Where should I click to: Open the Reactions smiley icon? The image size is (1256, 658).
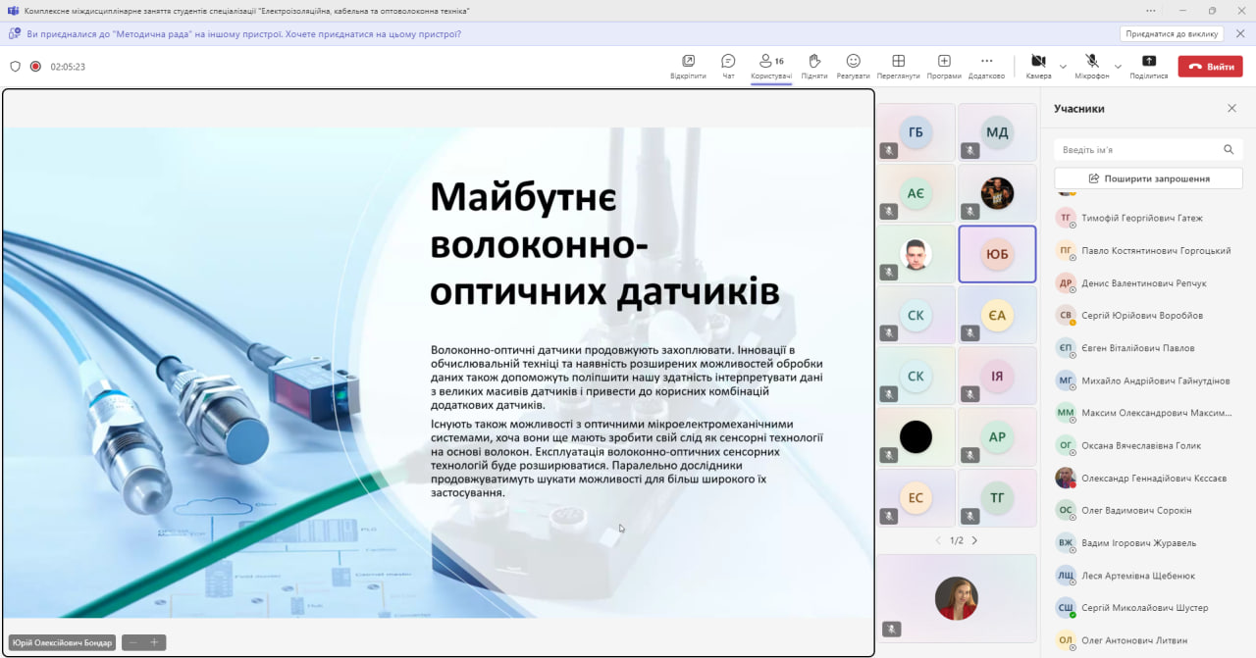(x=853, y=62)
